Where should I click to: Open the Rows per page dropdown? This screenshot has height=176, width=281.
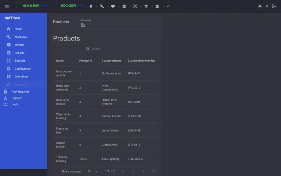[x=92, y=171]
